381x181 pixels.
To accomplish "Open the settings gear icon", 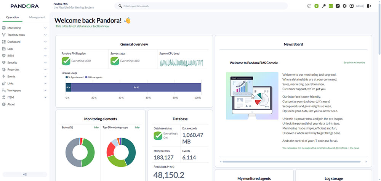I will click(344, 6).
